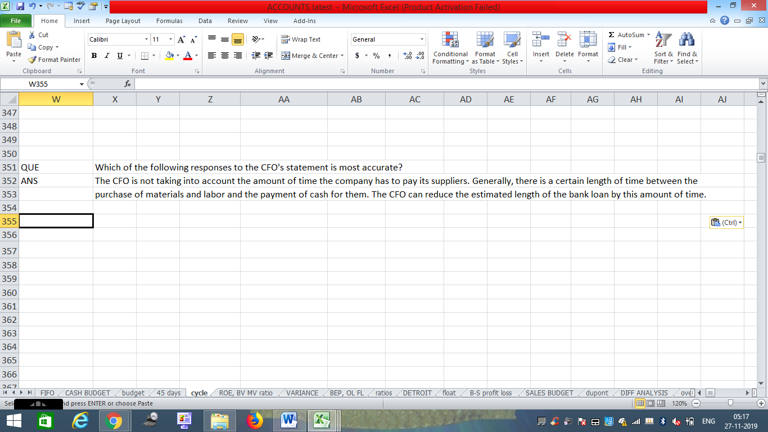Click the Sort & Filter icon
The width and height of the screenshot is (768, 432).
tap(663, 41)
